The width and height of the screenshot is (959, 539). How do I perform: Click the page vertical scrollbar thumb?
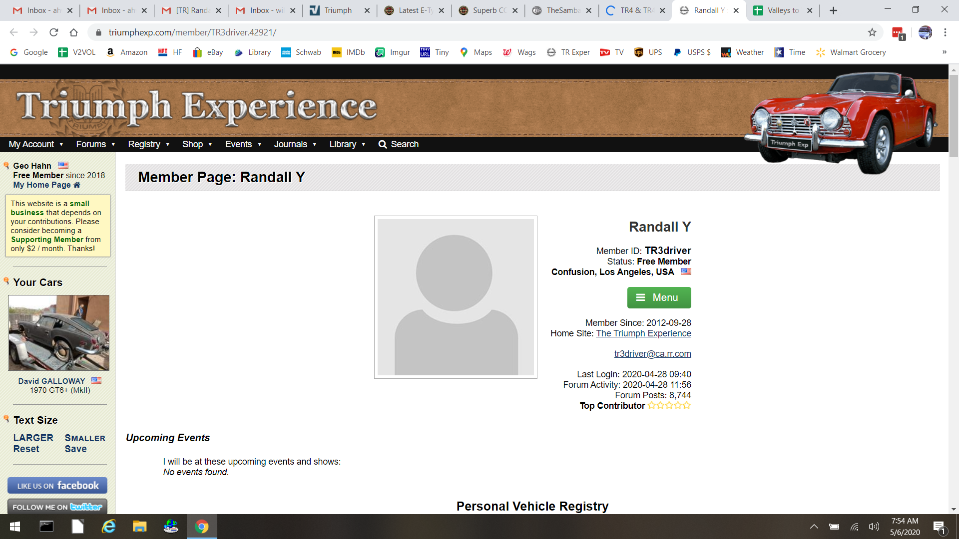[x=954, y=116]
